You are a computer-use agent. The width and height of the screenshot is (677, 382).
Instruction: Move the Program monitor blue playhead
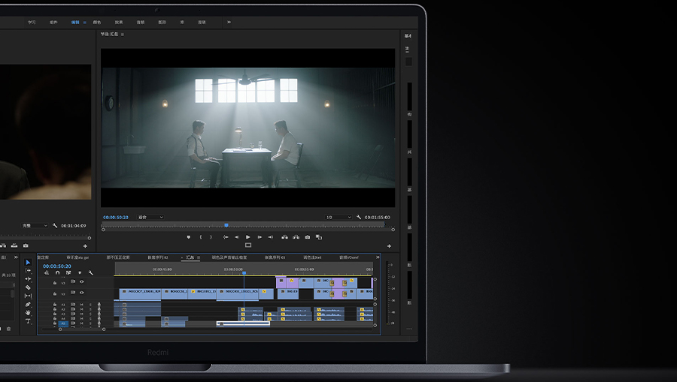(226, 225)
